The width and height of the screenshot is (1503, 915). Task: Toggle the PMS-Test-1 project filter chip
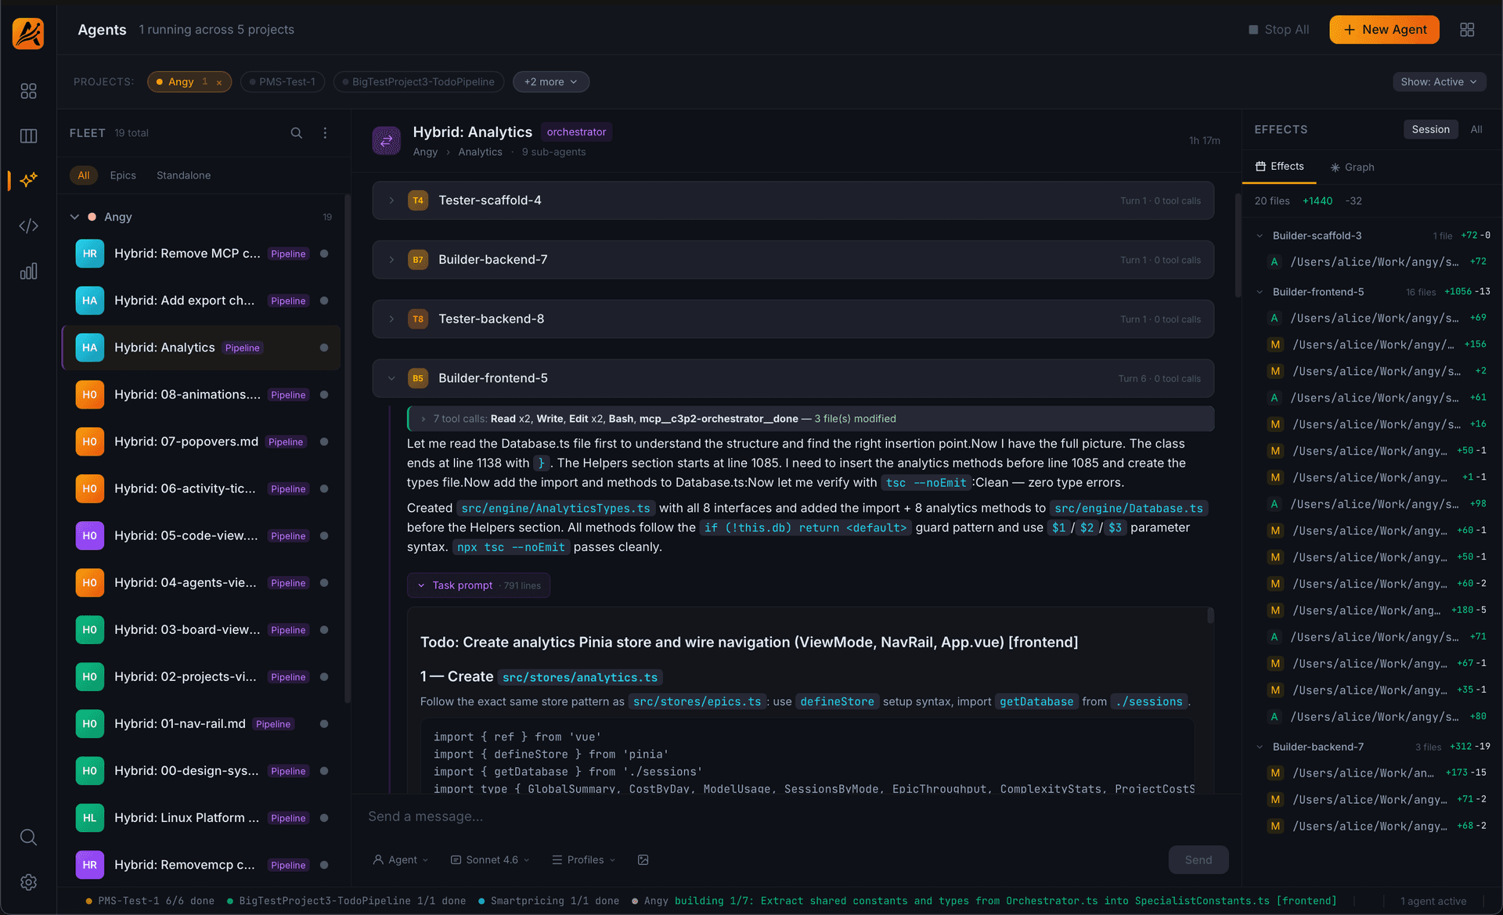(x=283, y=81)
